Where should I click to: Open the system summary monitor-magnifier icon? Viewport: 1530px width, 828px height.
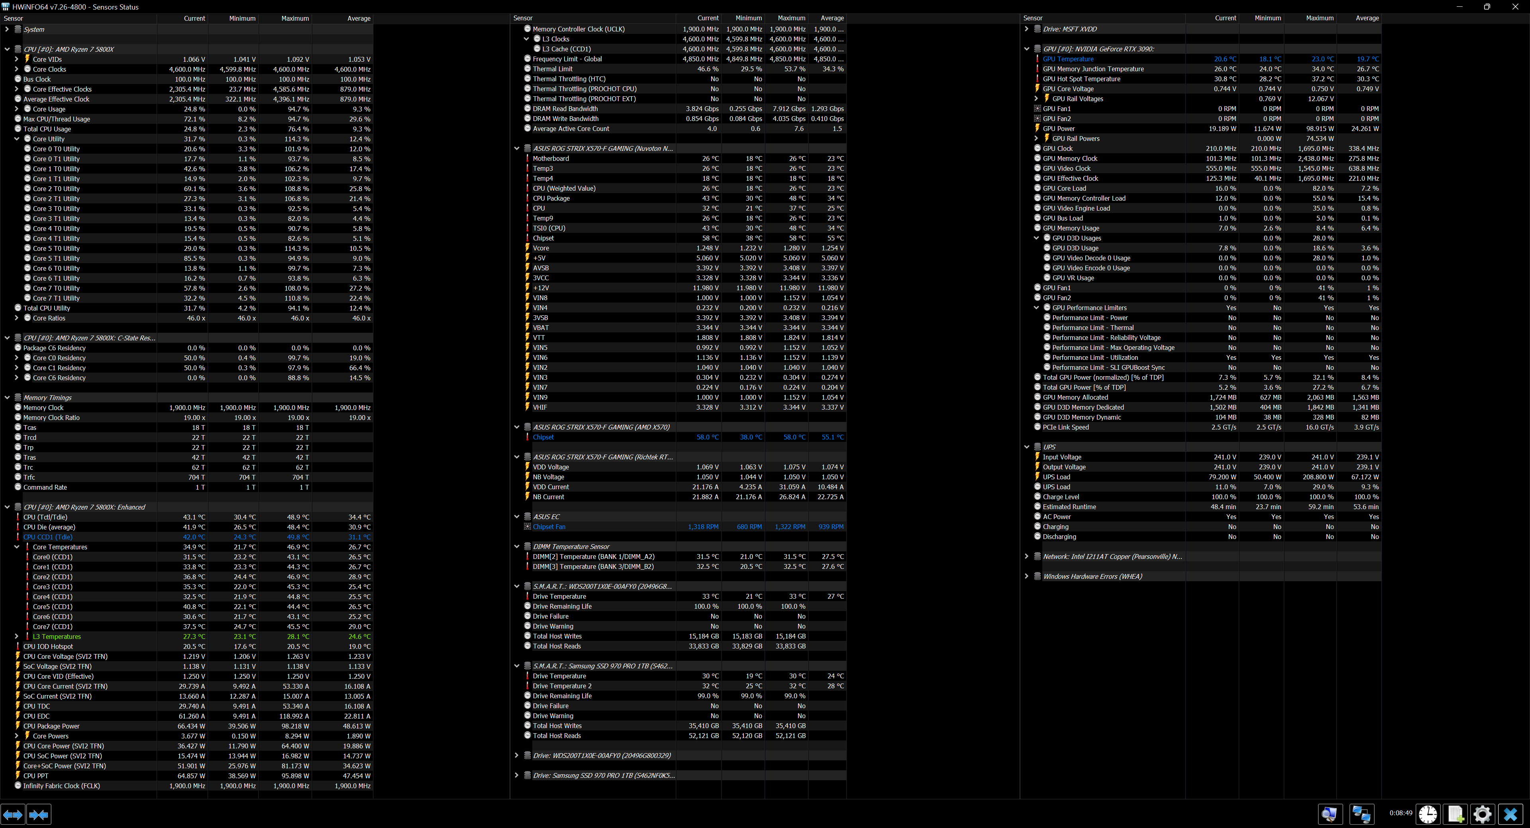pos(1330,814)
